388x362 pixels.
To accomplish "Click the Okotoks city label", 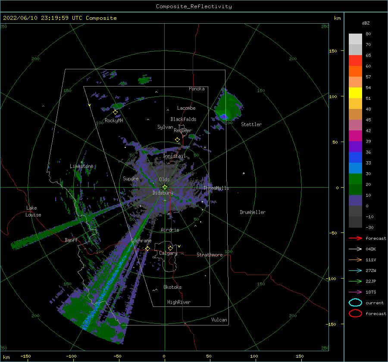I will click(173, 287).
